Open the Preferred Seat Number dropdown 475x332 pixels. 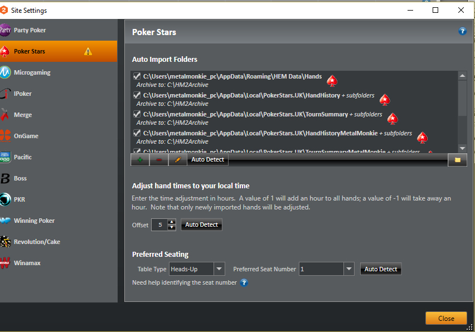coord(348,268)
